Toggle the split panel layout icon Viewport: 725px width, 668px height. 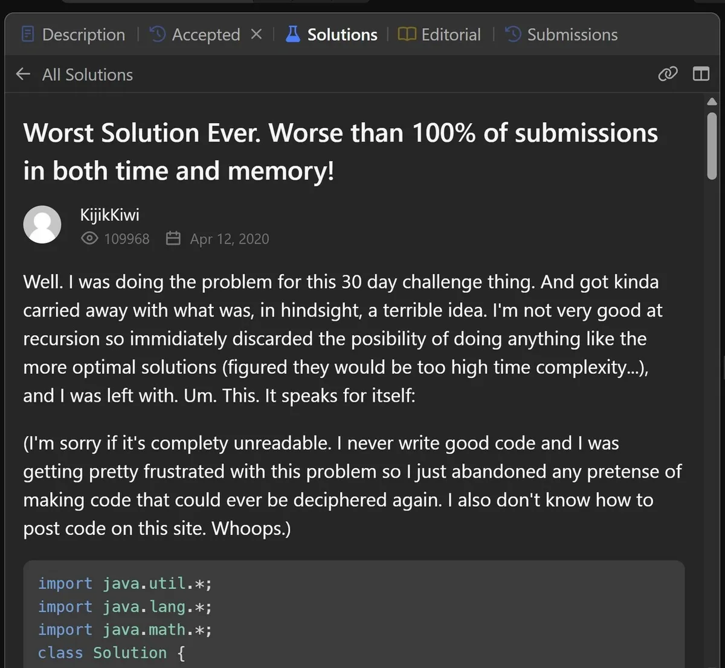coord(701,74)
